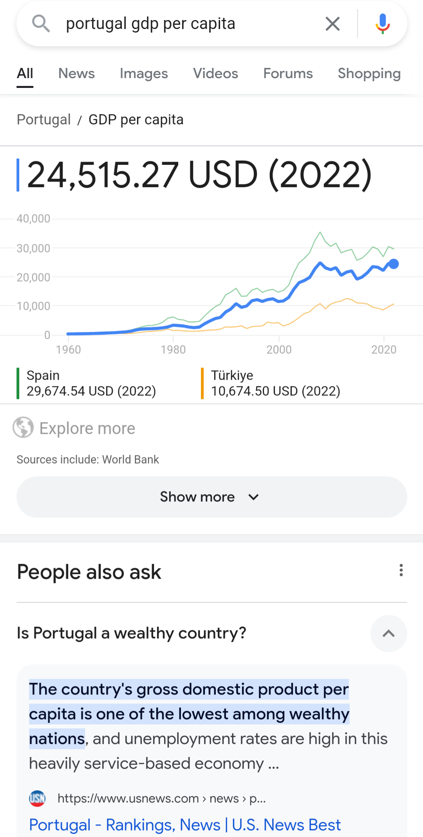The width and height of the screenshot is (423, 837).
Task: Select the Türkiye GDP comparison entry
Action: [x=275, y=383]
